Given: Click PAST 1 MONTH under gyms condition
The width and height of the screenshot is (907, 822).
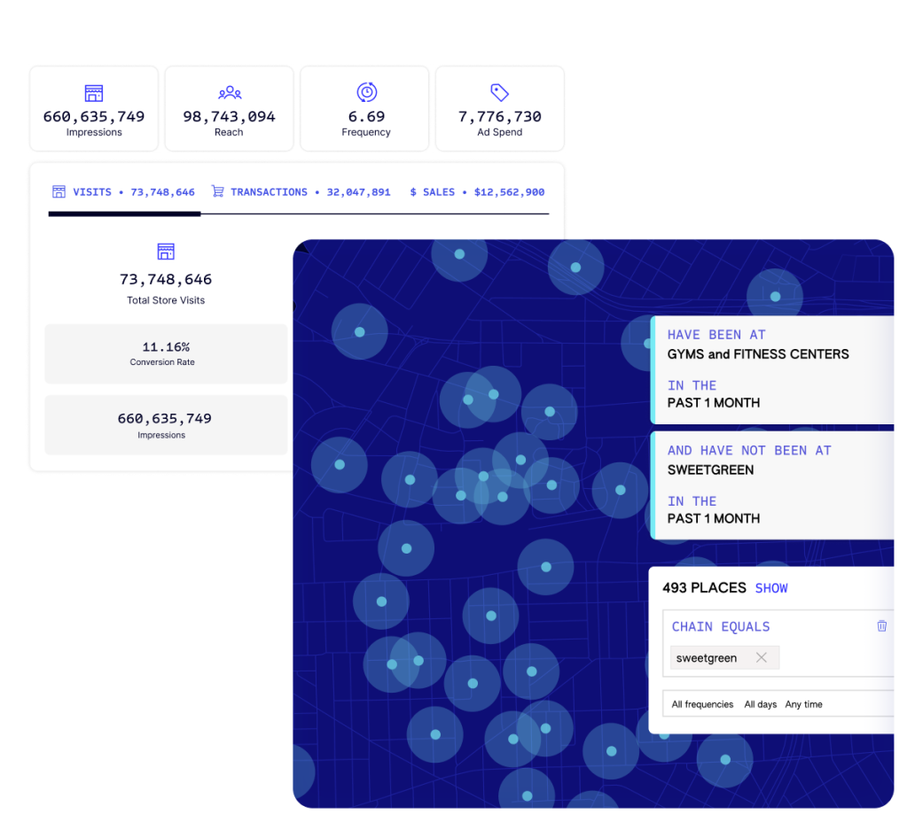Looking at the screenshot, I should pos(713,403).
